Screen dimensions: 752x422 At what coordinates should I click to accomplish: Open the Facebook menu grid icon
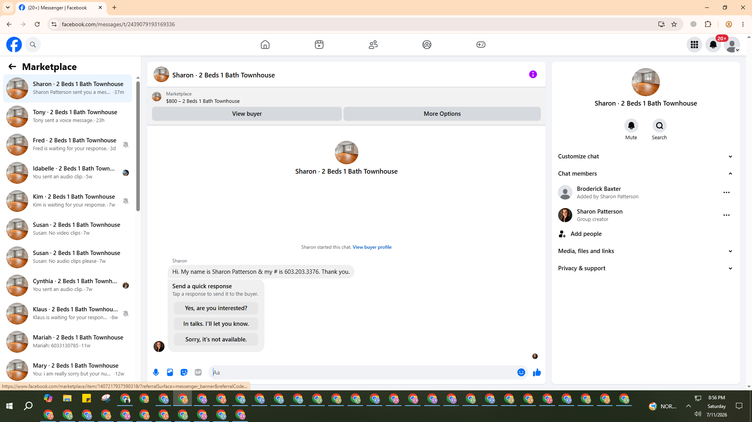tap(694, 45)
